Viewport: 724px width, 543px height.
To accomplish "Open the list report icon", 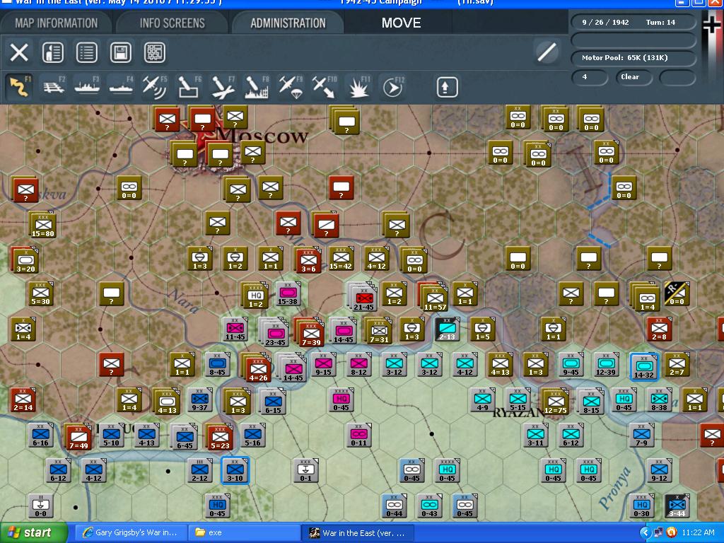I will 87,52.
